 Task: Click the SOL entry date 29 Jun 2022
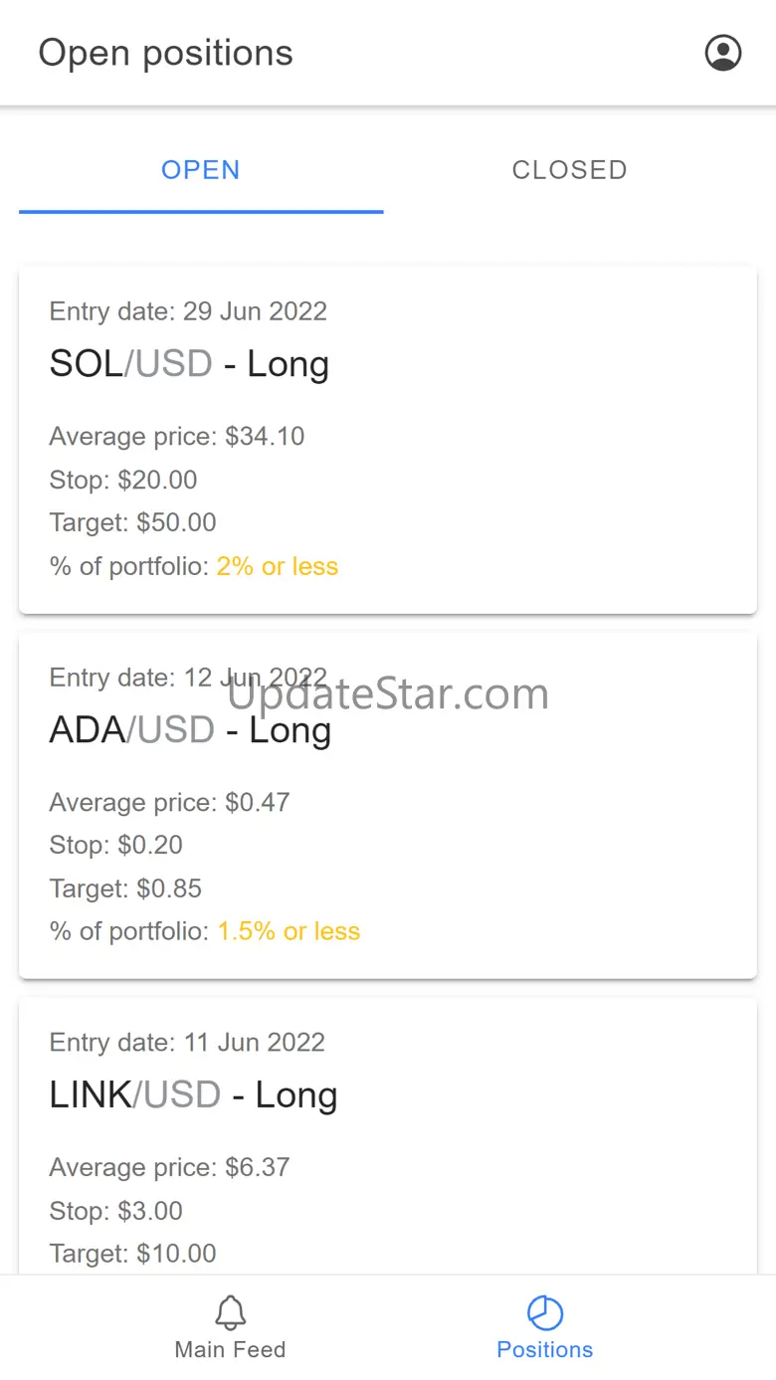tap(188, 311)
